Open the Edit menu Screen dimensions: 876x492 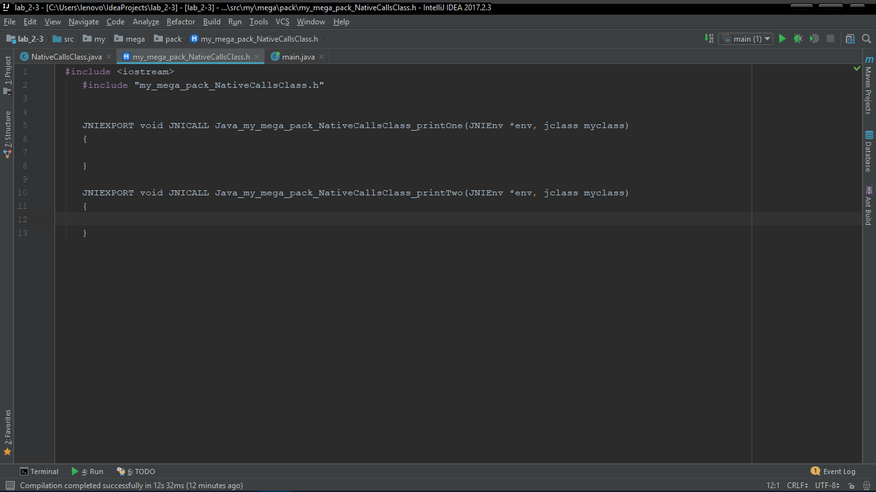30,22
